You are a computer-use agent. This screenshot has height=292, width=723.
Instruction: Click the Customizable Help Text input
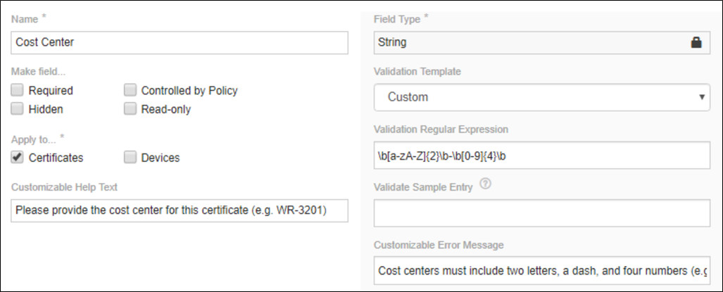coord(180,210)
